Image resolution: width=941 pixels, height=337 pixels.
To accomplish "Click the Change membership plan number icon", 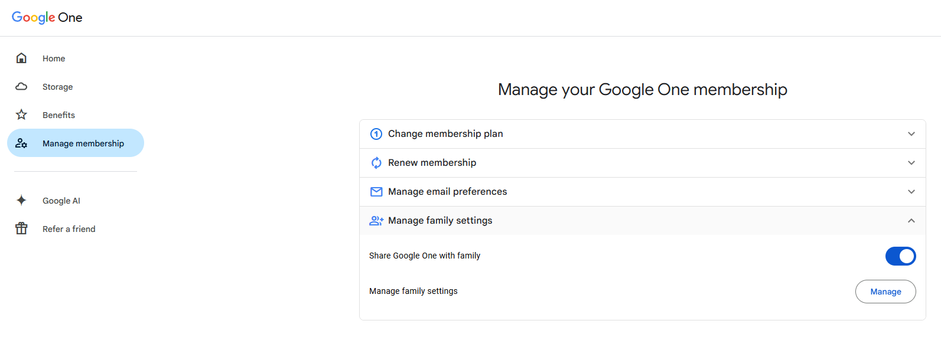I will [376, 134].
